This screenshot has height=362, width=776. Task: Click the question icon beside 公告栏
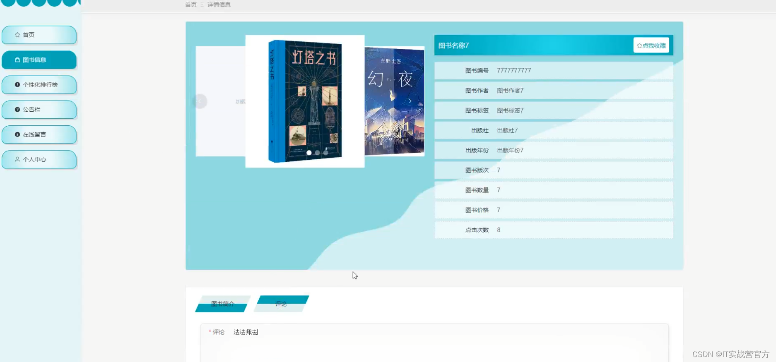click(x=17, y=109)
